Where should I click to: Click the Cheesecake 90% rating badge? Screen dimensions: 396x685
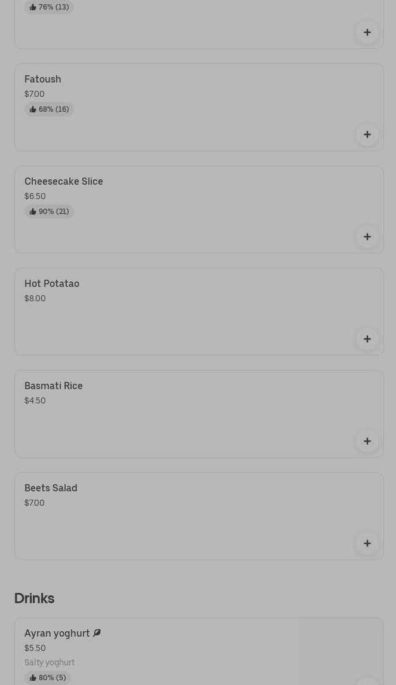[49, 212]
